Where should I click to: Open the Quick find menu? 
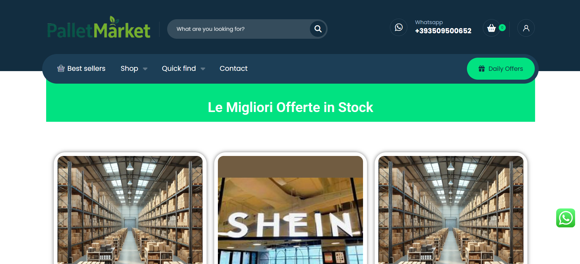coord(179,68)
